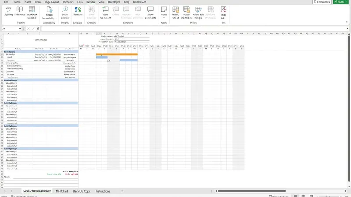Click the horizontal scrollbar thumb
Image resolution: width=351 pixels, height=197 pixels.
click(x=252, y=191)
